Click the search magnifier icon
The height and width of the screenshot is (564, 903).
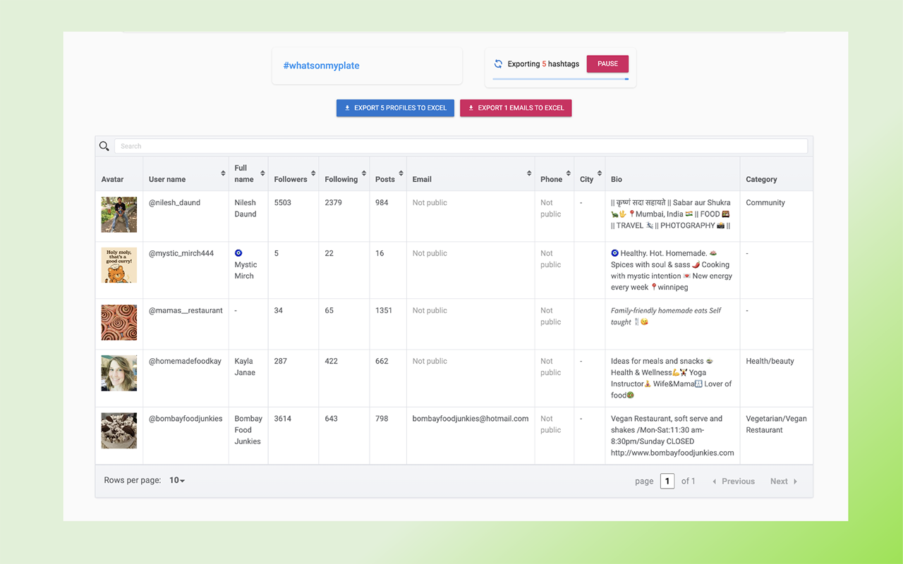click(x=104, y=146)
